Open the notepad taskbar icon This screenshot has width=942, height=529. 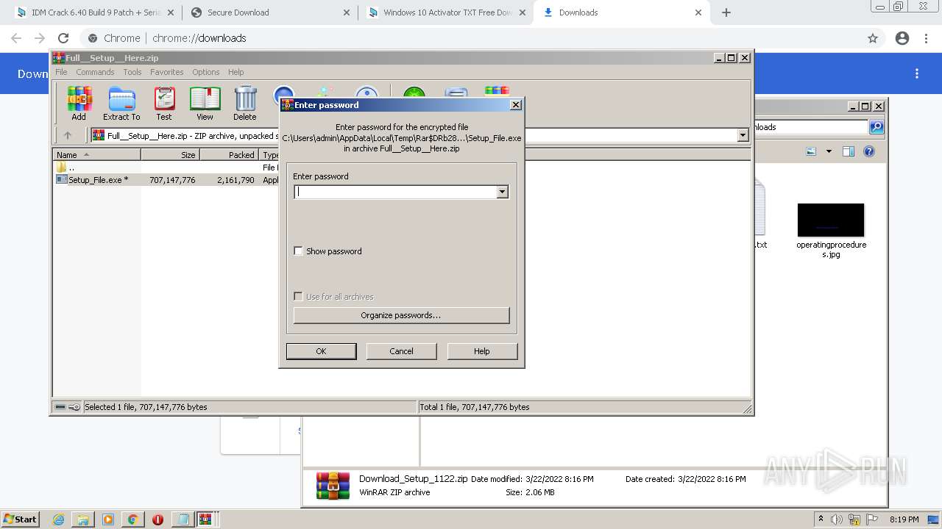point(182,519)
